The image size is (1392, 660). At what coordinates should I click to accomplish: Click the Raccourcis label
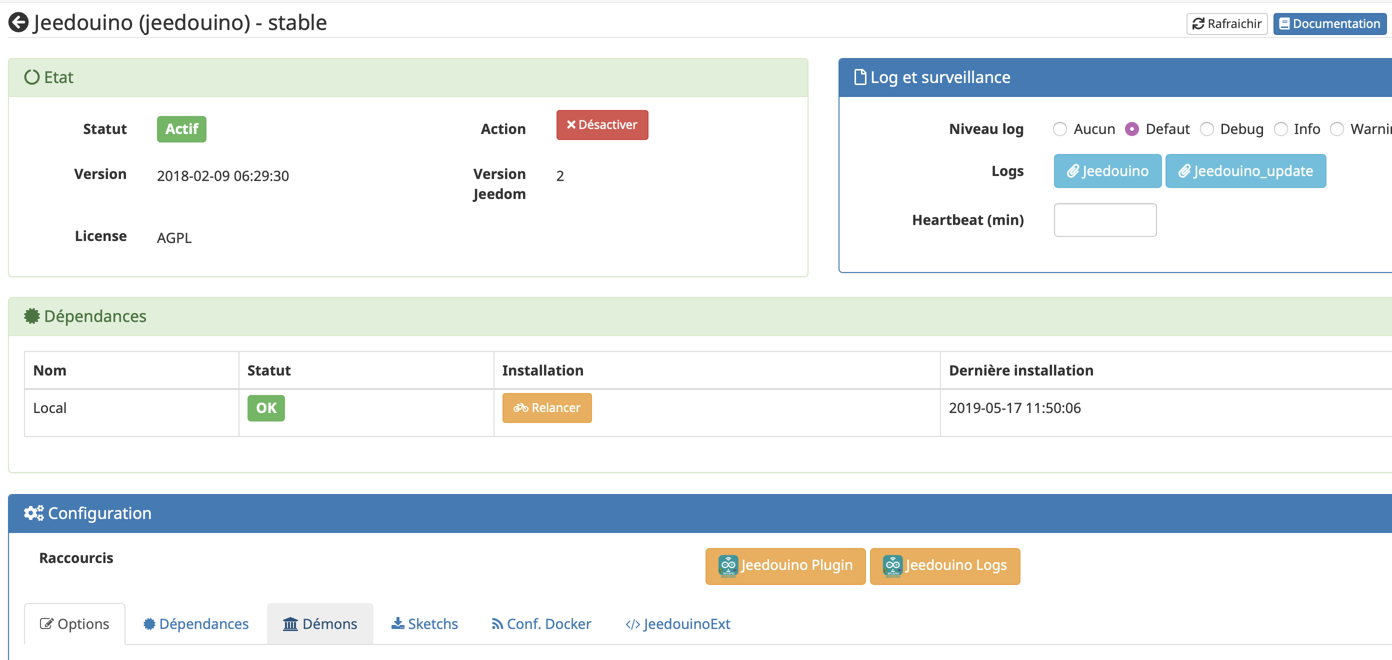(x=76, y=558)
